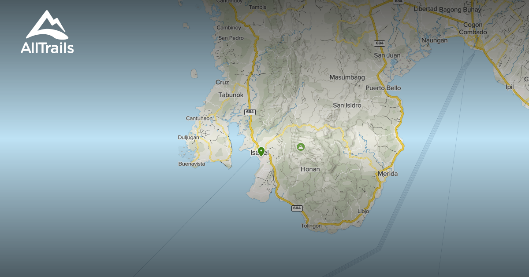Click the Puerto Bello label
529x277 pixels.
coord(384,88)
